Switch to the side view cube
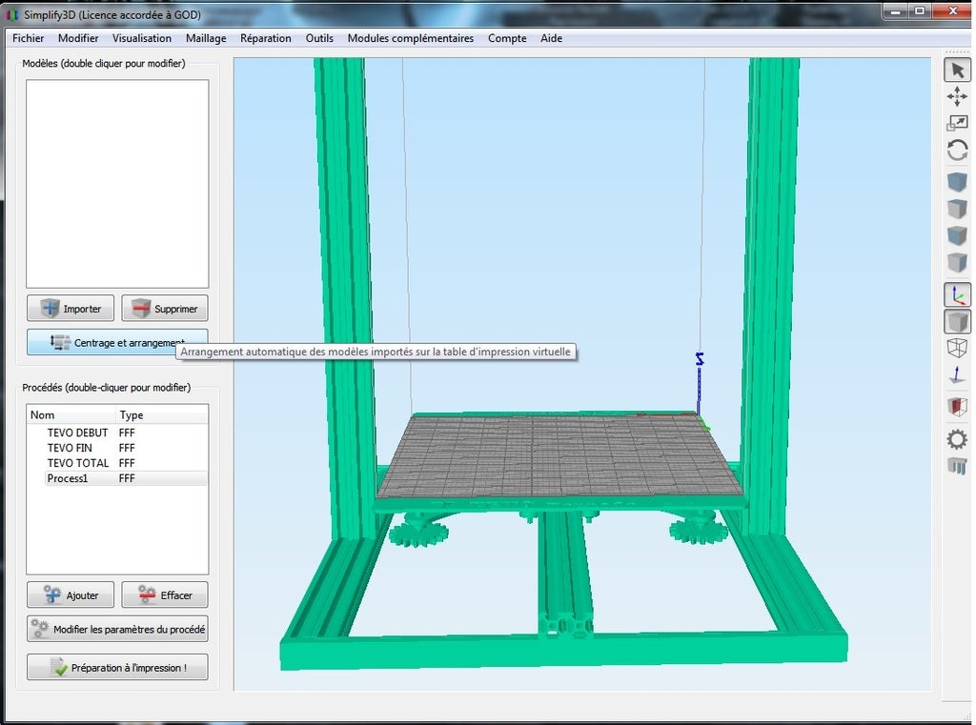The height and width of the screenshot is (725, 976). [957, 262]
